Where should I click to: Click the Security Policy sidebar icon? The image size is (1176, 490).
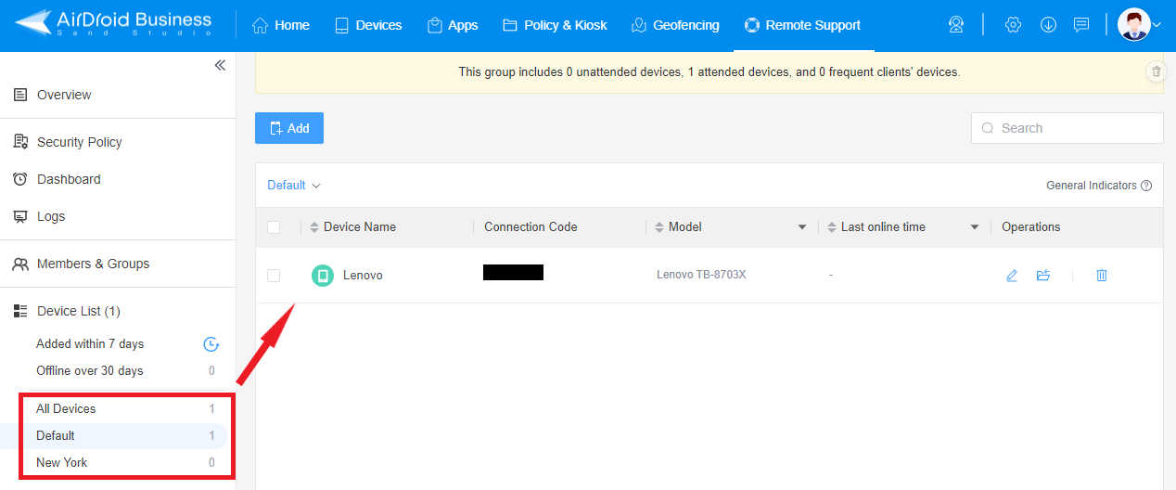tap(20, 142)
